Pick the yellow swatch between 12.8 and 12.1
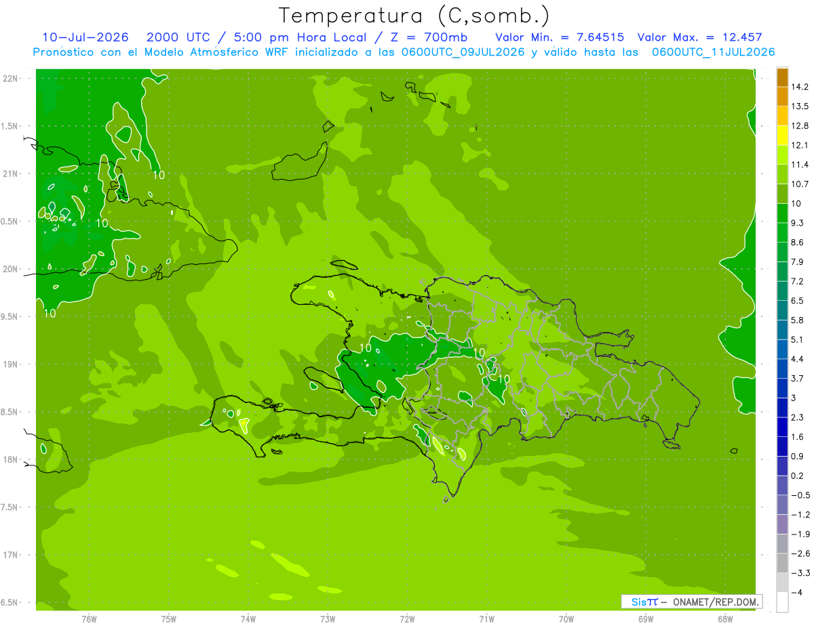The image size is (814, 628). [x=782, y=135]
